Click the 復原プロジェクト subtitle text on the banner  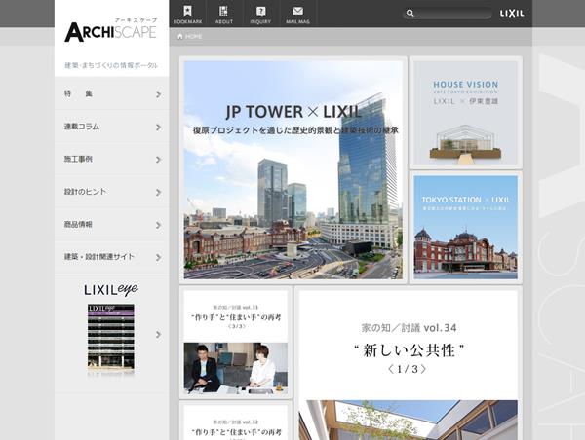pyautogui.click(x=295, y=130)
